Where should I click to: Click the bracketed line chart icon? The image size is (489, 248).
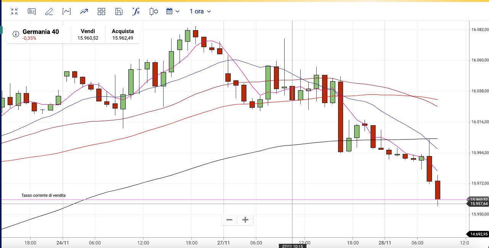pyautogui.click(x=66, y=11)
